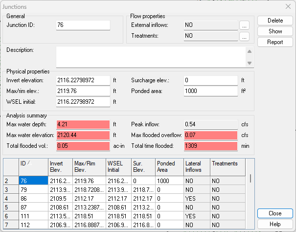
Task: Click the X to dismiss Junctions window
Action: click(288, 7)
